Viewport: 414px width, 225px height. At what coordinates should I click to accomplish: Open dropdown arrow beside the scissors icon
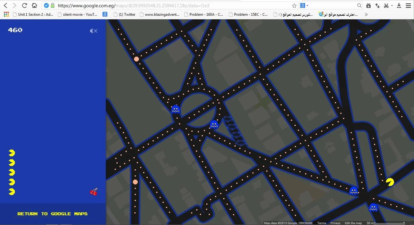392,5
